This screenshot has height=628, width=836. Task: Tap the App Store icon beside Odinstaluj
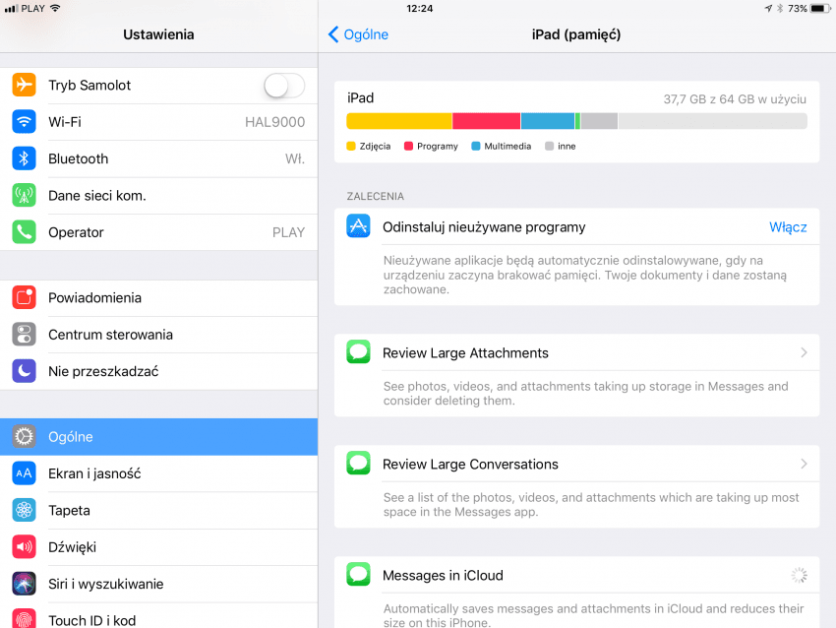(x=358, y=225)
